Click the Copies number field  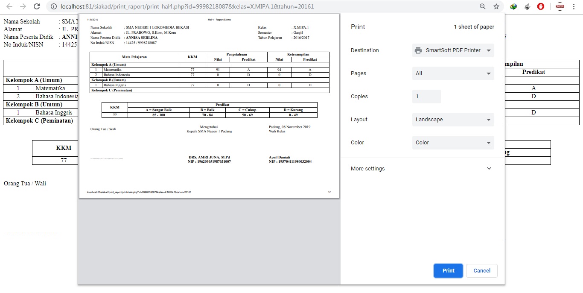(426, 97)
